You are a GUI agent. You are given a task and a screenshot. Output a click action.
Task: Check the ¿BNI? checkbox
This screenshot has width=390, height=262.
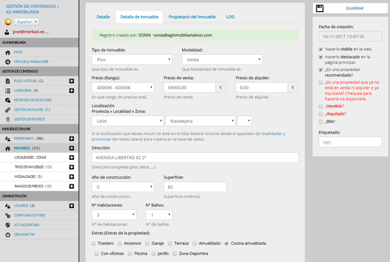point(321,122)
